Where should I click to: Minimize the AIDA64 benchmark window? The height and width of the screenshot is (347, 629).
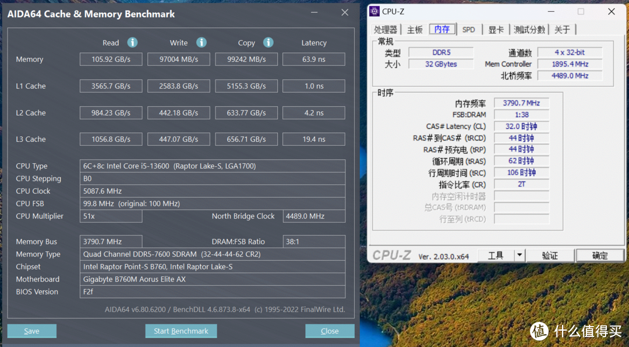click(x=314, y=12)
